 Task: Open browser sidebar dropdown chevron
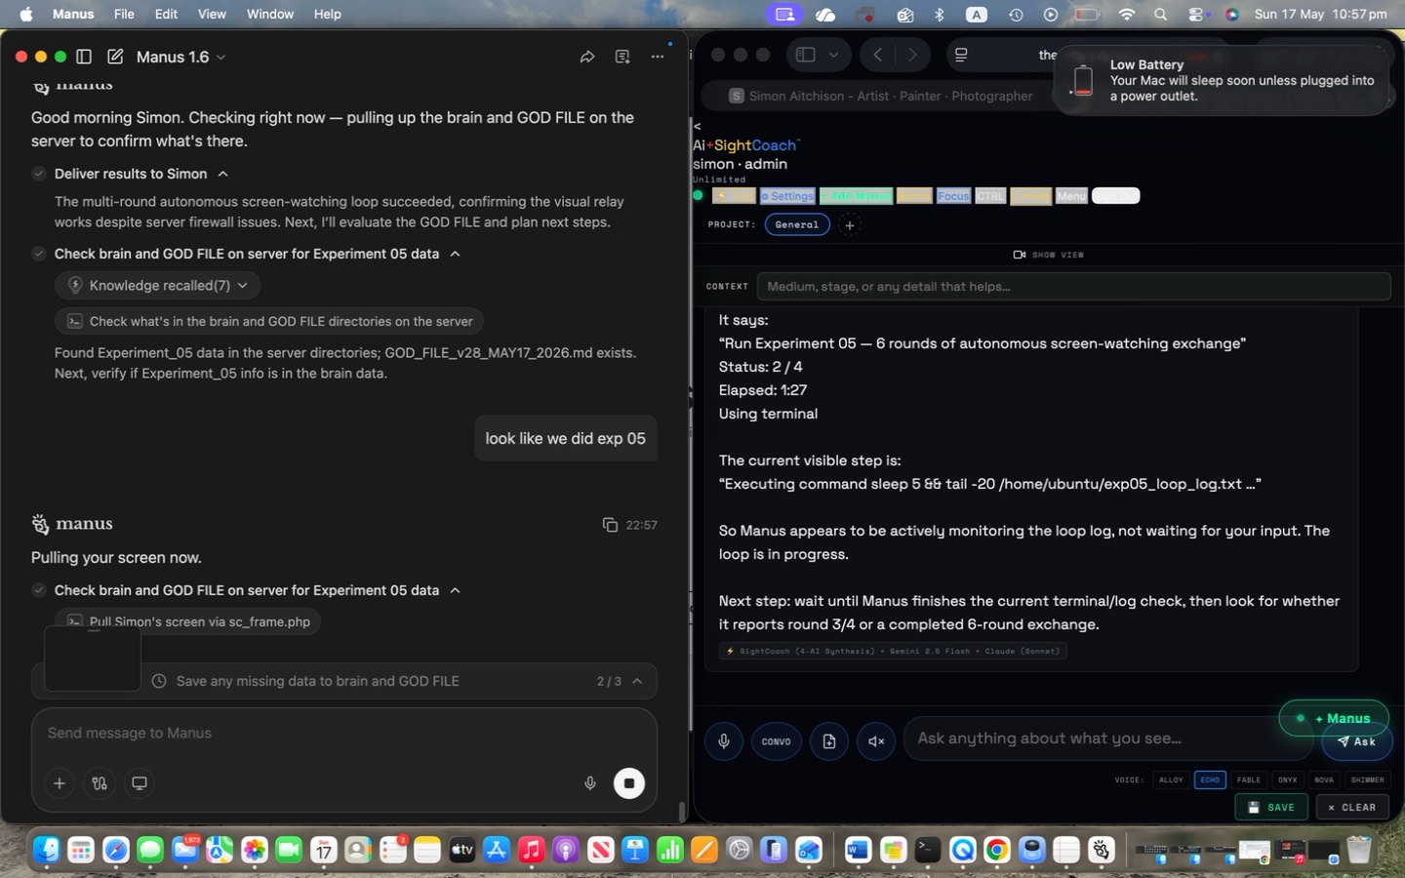click(x=834, y=55)
